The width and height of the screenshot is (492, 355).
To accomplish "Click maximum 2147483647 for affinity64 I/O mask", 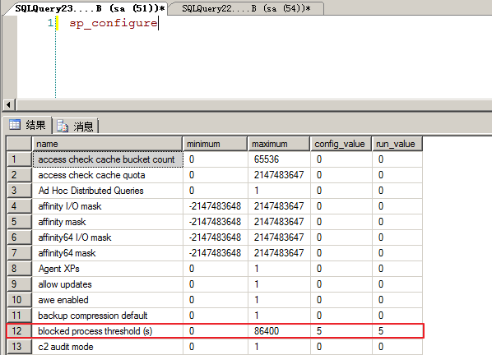I will click(279, 237).
